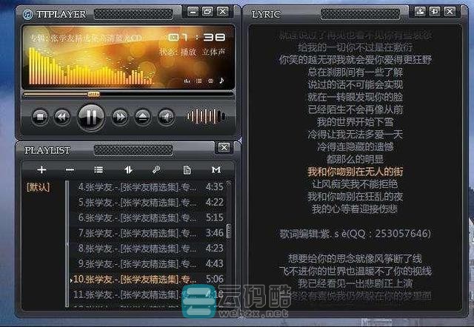Pause playback with the center pause button
The image size is (474, 327).
pyautogui.click(x=91, y=116)
